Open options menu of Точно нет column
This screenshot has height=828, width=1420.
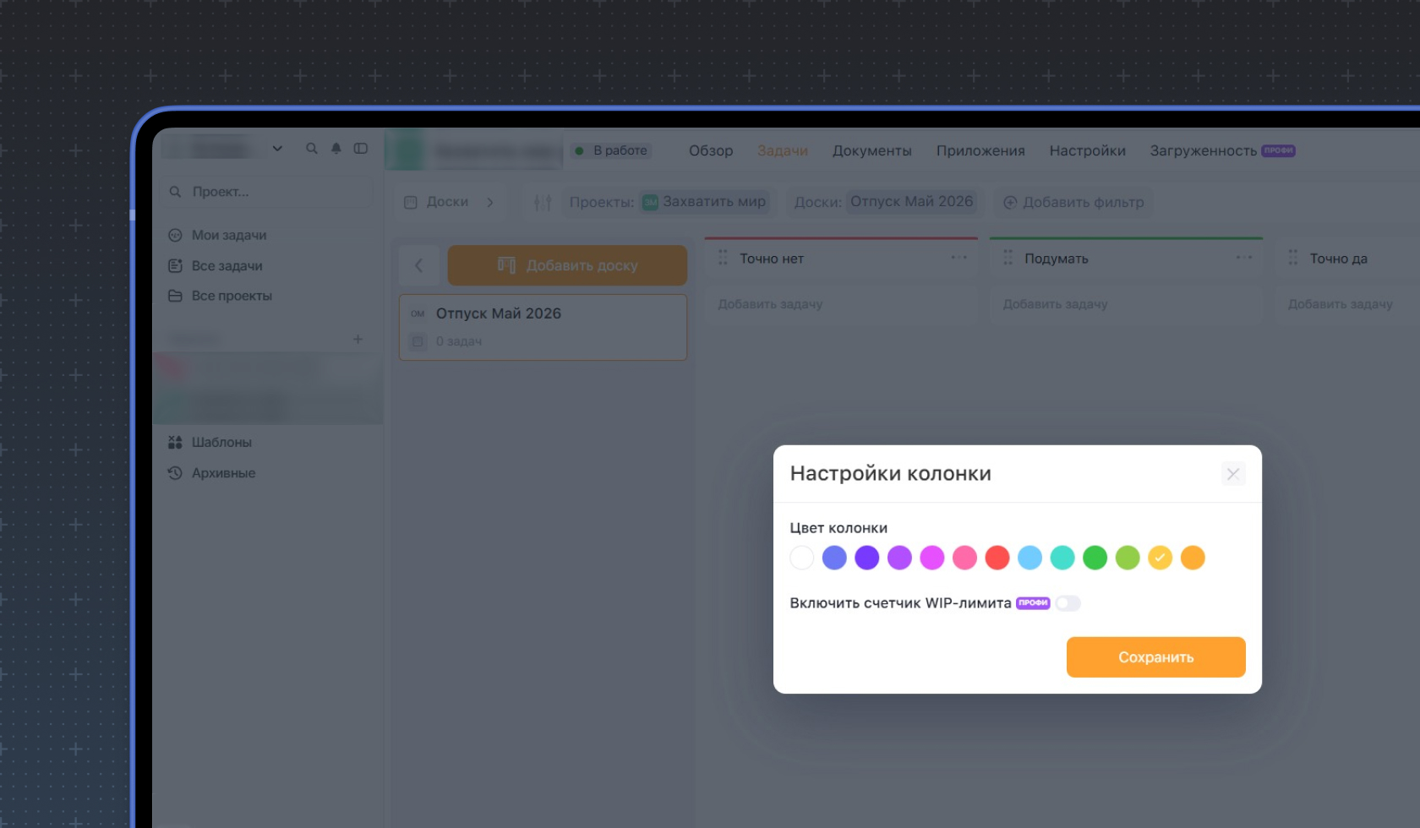tap(958, 258)
